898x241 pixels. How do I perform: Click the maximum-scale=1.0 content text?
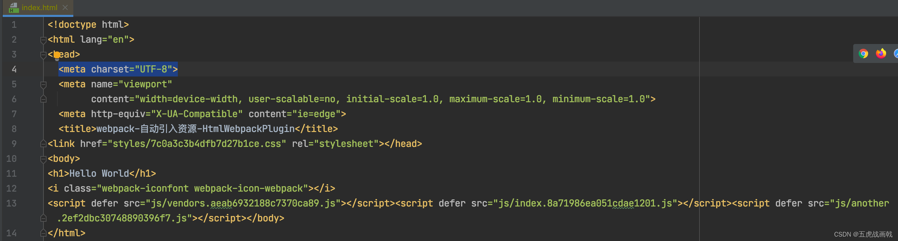pyautogui.click(x=496, y=99)
